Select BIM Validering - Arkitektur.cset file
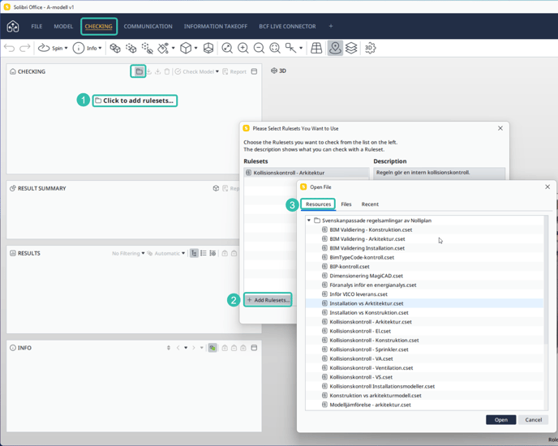 424,239
